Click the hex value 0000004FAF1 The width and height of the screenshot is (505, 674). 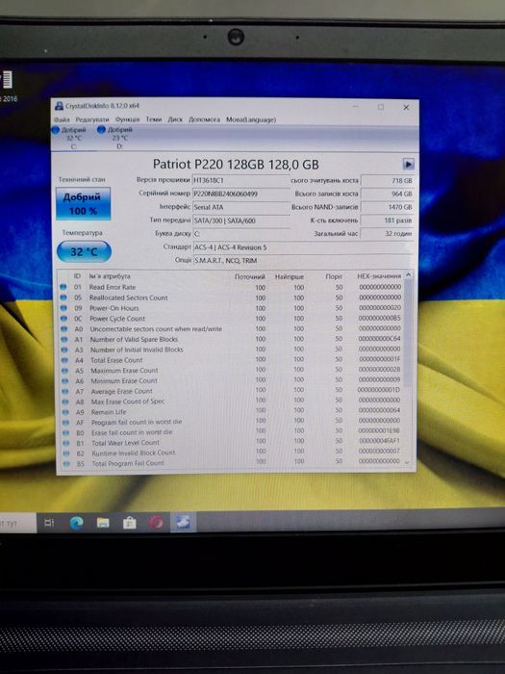point(380,441)
